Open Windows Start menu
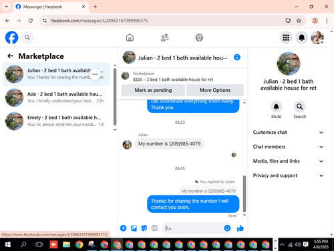This screenshot has height=251, width=334. (7, 244)
